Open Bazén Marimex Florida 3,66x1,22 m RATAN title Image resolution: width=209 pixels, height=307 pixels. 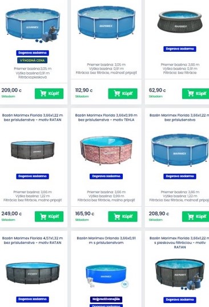33,117
